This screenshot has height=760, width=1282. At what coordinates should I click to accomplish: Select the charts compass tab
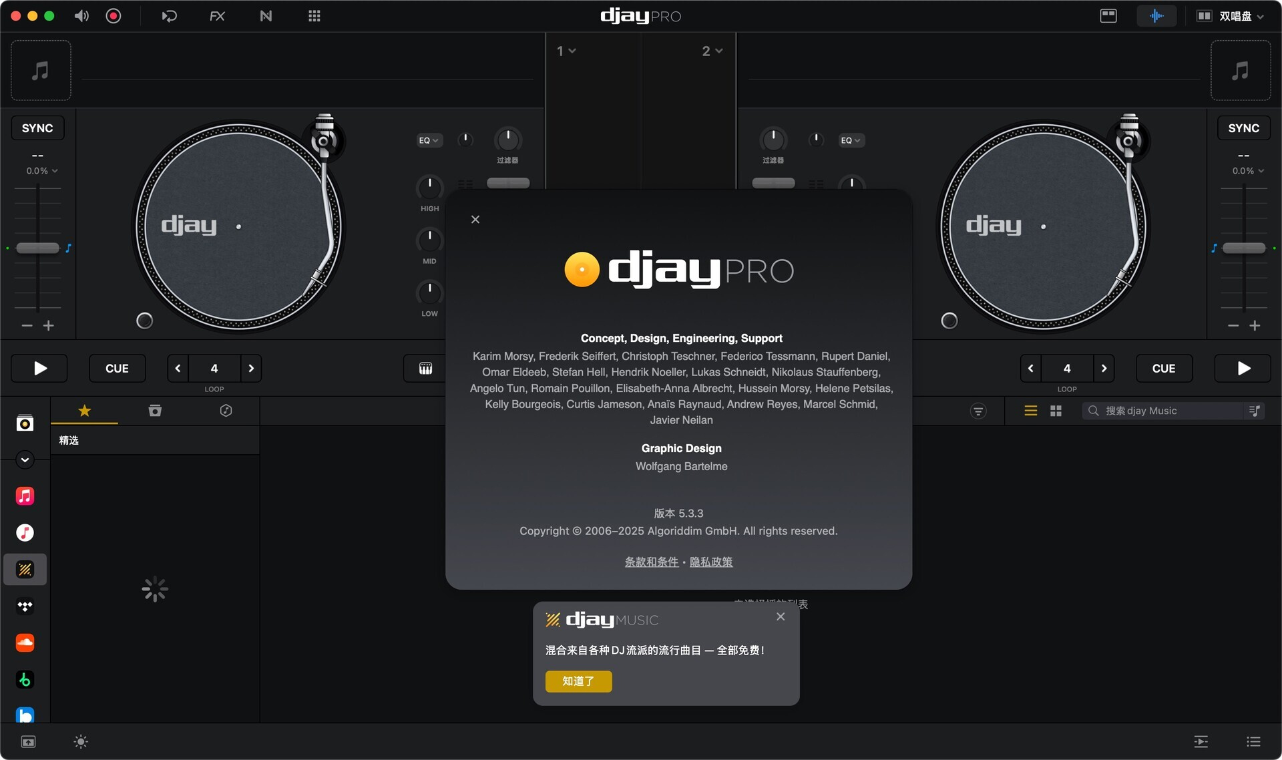226,411
